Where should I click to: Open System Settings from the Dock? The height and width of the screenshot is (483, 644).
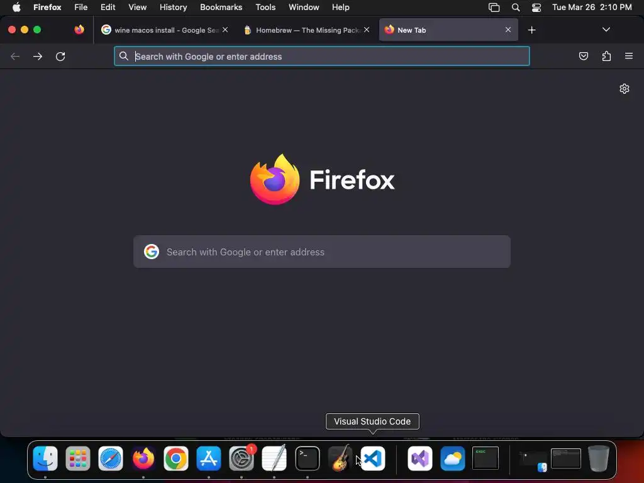(x=241, y=458)
